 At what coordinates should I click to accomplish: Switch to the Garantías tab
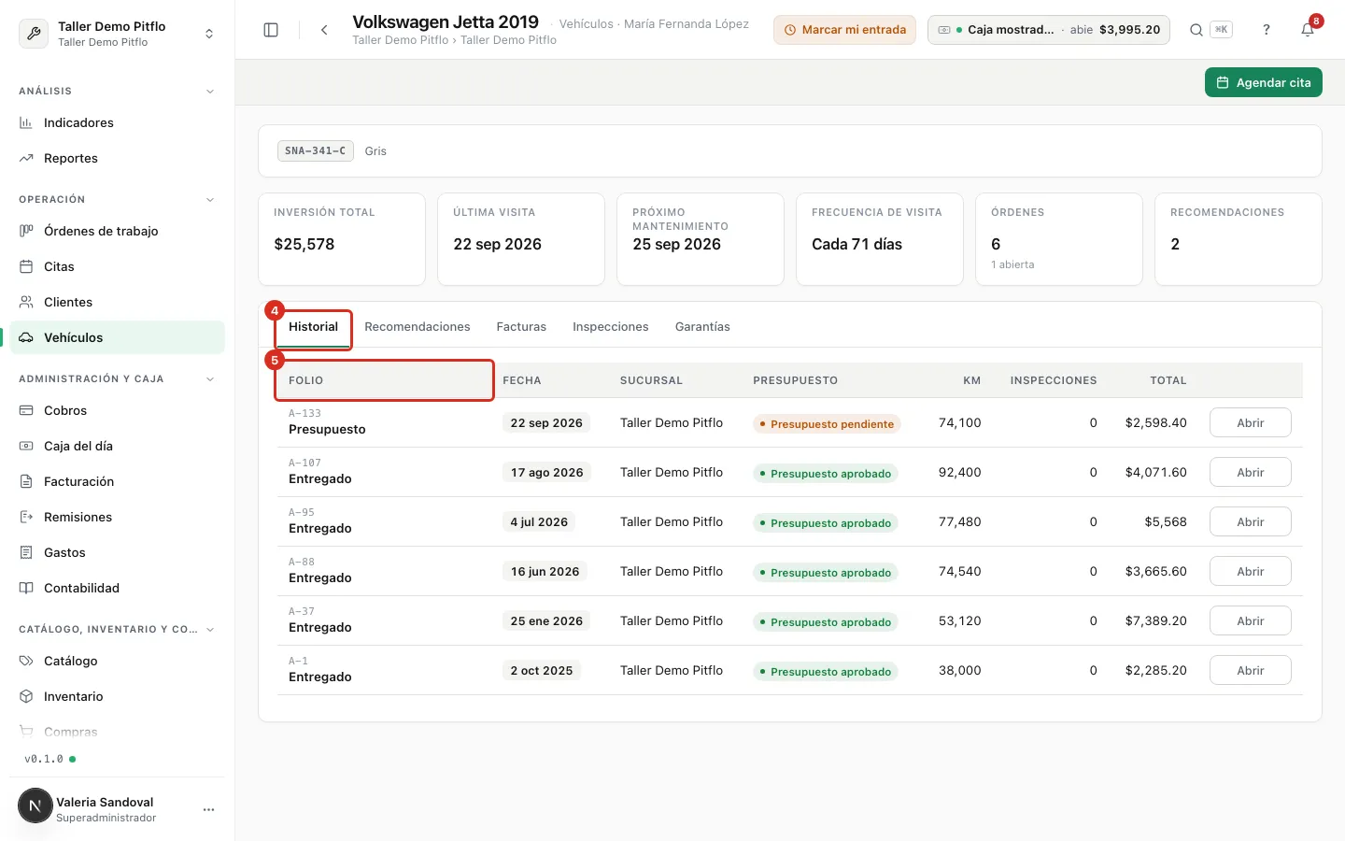[702, 327]
